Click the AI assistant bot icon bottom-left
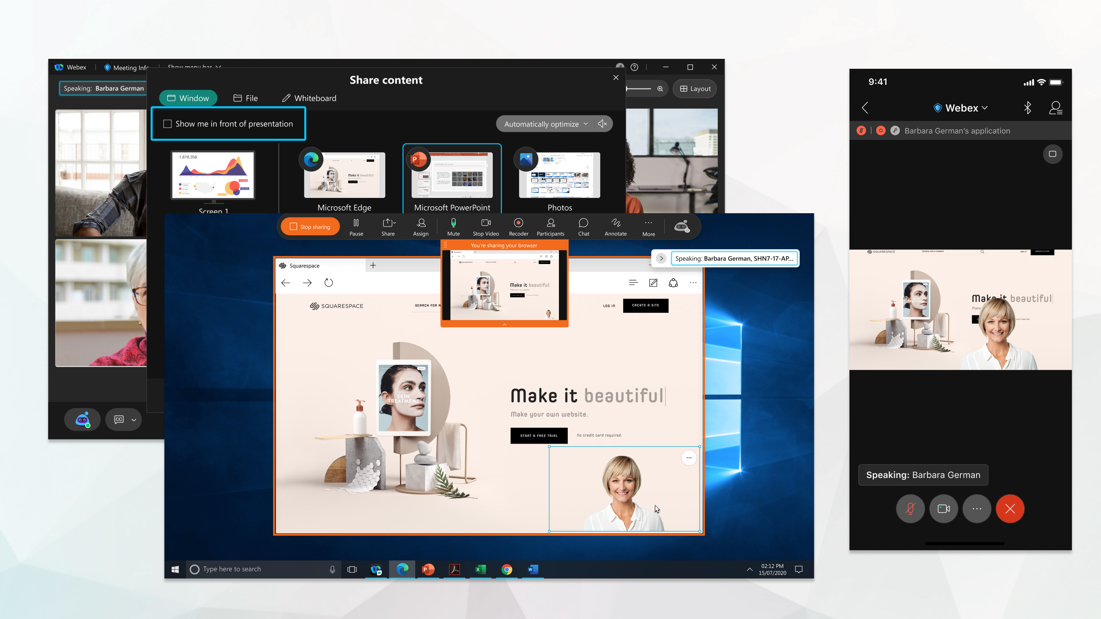 point(83,420)
